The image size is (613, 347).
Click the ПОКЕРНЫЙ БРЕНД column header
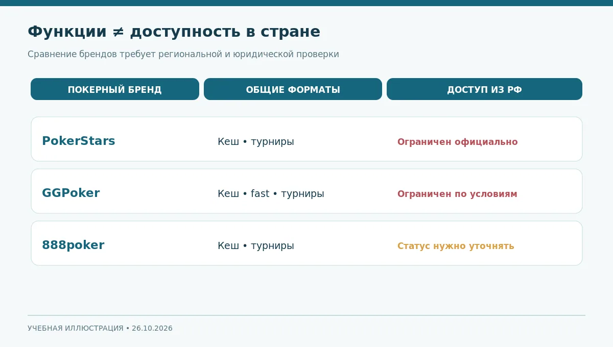(x=115, y=89)
